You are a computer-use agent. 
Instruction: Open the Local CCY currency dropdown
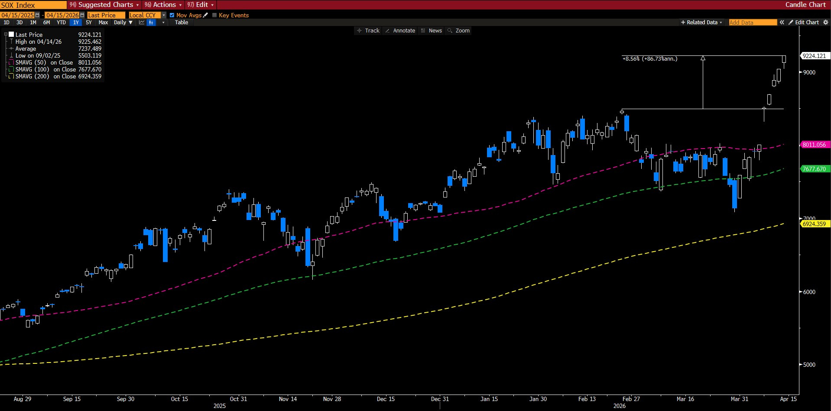click(x=164, y=15)
